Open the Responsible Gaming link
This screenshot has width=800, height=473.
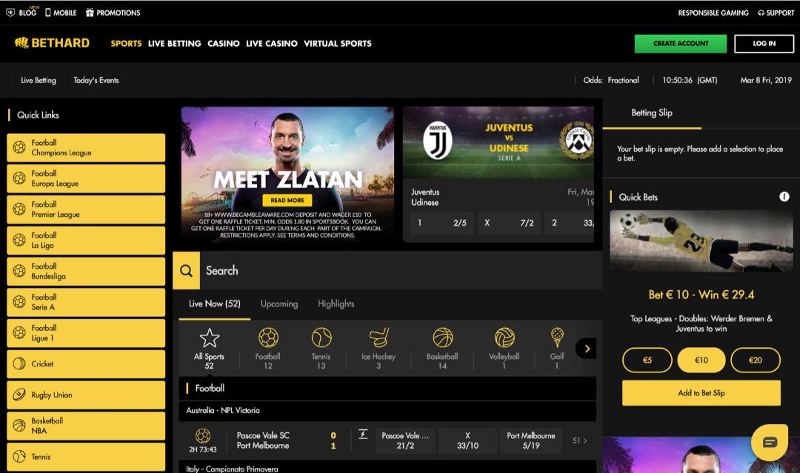pos(713,13)
